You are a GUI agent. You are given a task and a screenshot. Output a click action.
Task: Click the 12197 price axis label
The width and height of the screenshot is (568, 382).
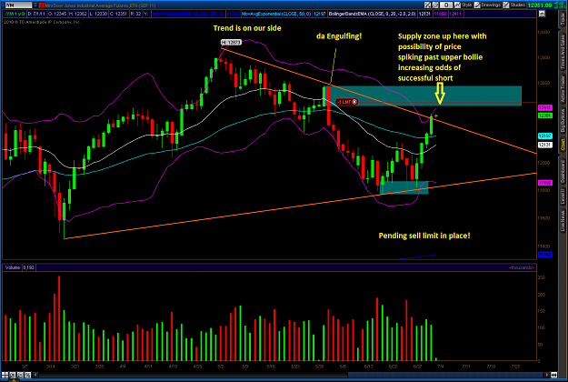[544, 136]
